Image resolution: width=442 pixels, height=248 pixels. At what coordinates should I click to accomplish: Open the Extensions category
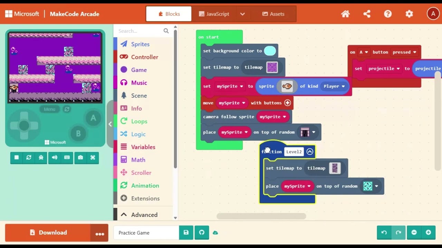145,198
